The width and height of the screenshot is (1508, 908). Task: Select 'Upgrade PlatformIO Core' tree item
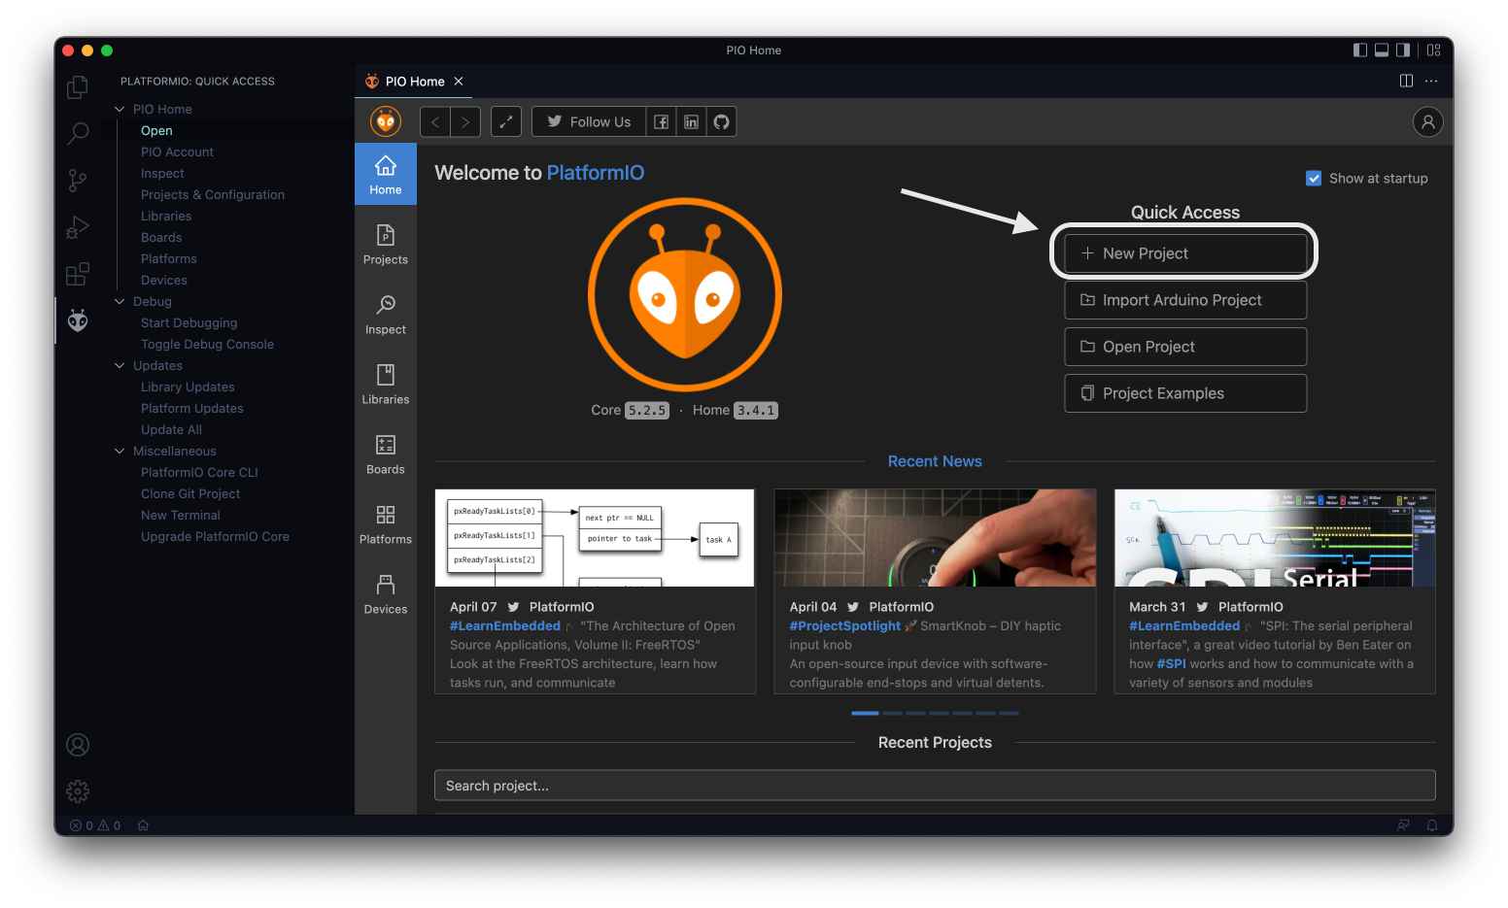[215, 536]
